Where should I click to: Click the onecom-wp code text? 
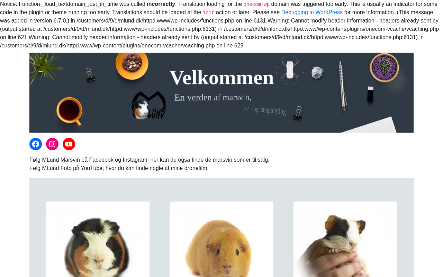[256, 5]
